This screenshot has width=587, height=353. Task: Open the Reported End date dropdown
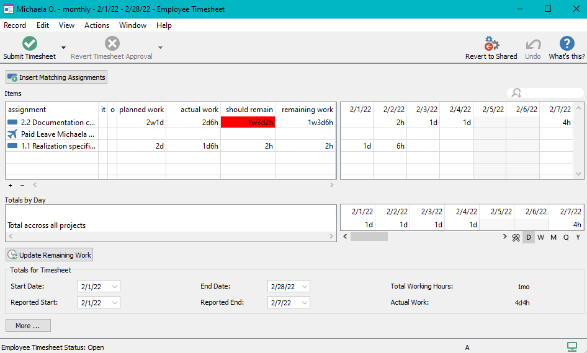304,303
